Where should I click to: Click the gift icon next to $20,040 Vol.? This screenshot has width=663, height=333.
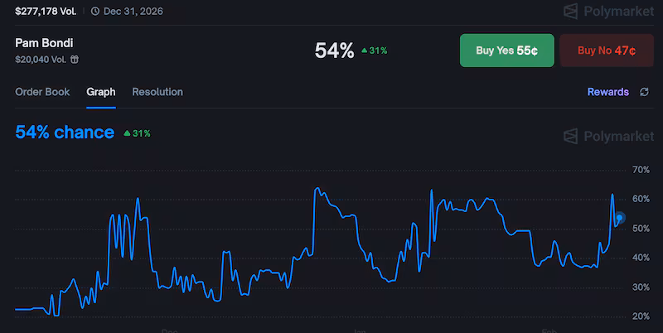click(x=75, y=60)
